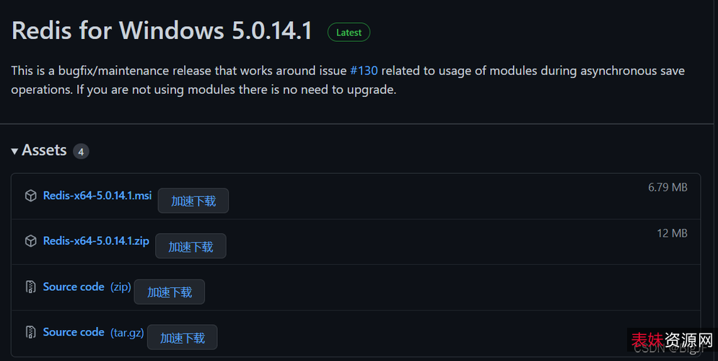Screen dimensions: 718x361
Task: Click the Assets count badge showing 4
Action: coord(81,152)
